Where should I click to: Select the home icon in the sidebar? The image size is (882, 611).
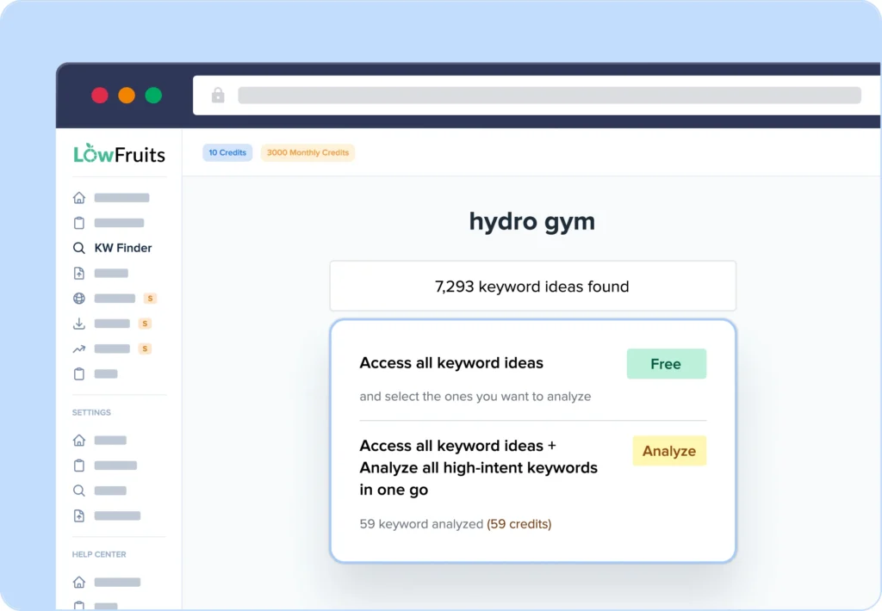coord(78,197)
